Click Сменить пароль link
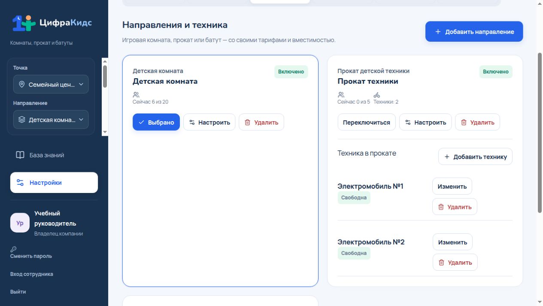The width and height of the screenshot is (543, 306). point(31,256)
